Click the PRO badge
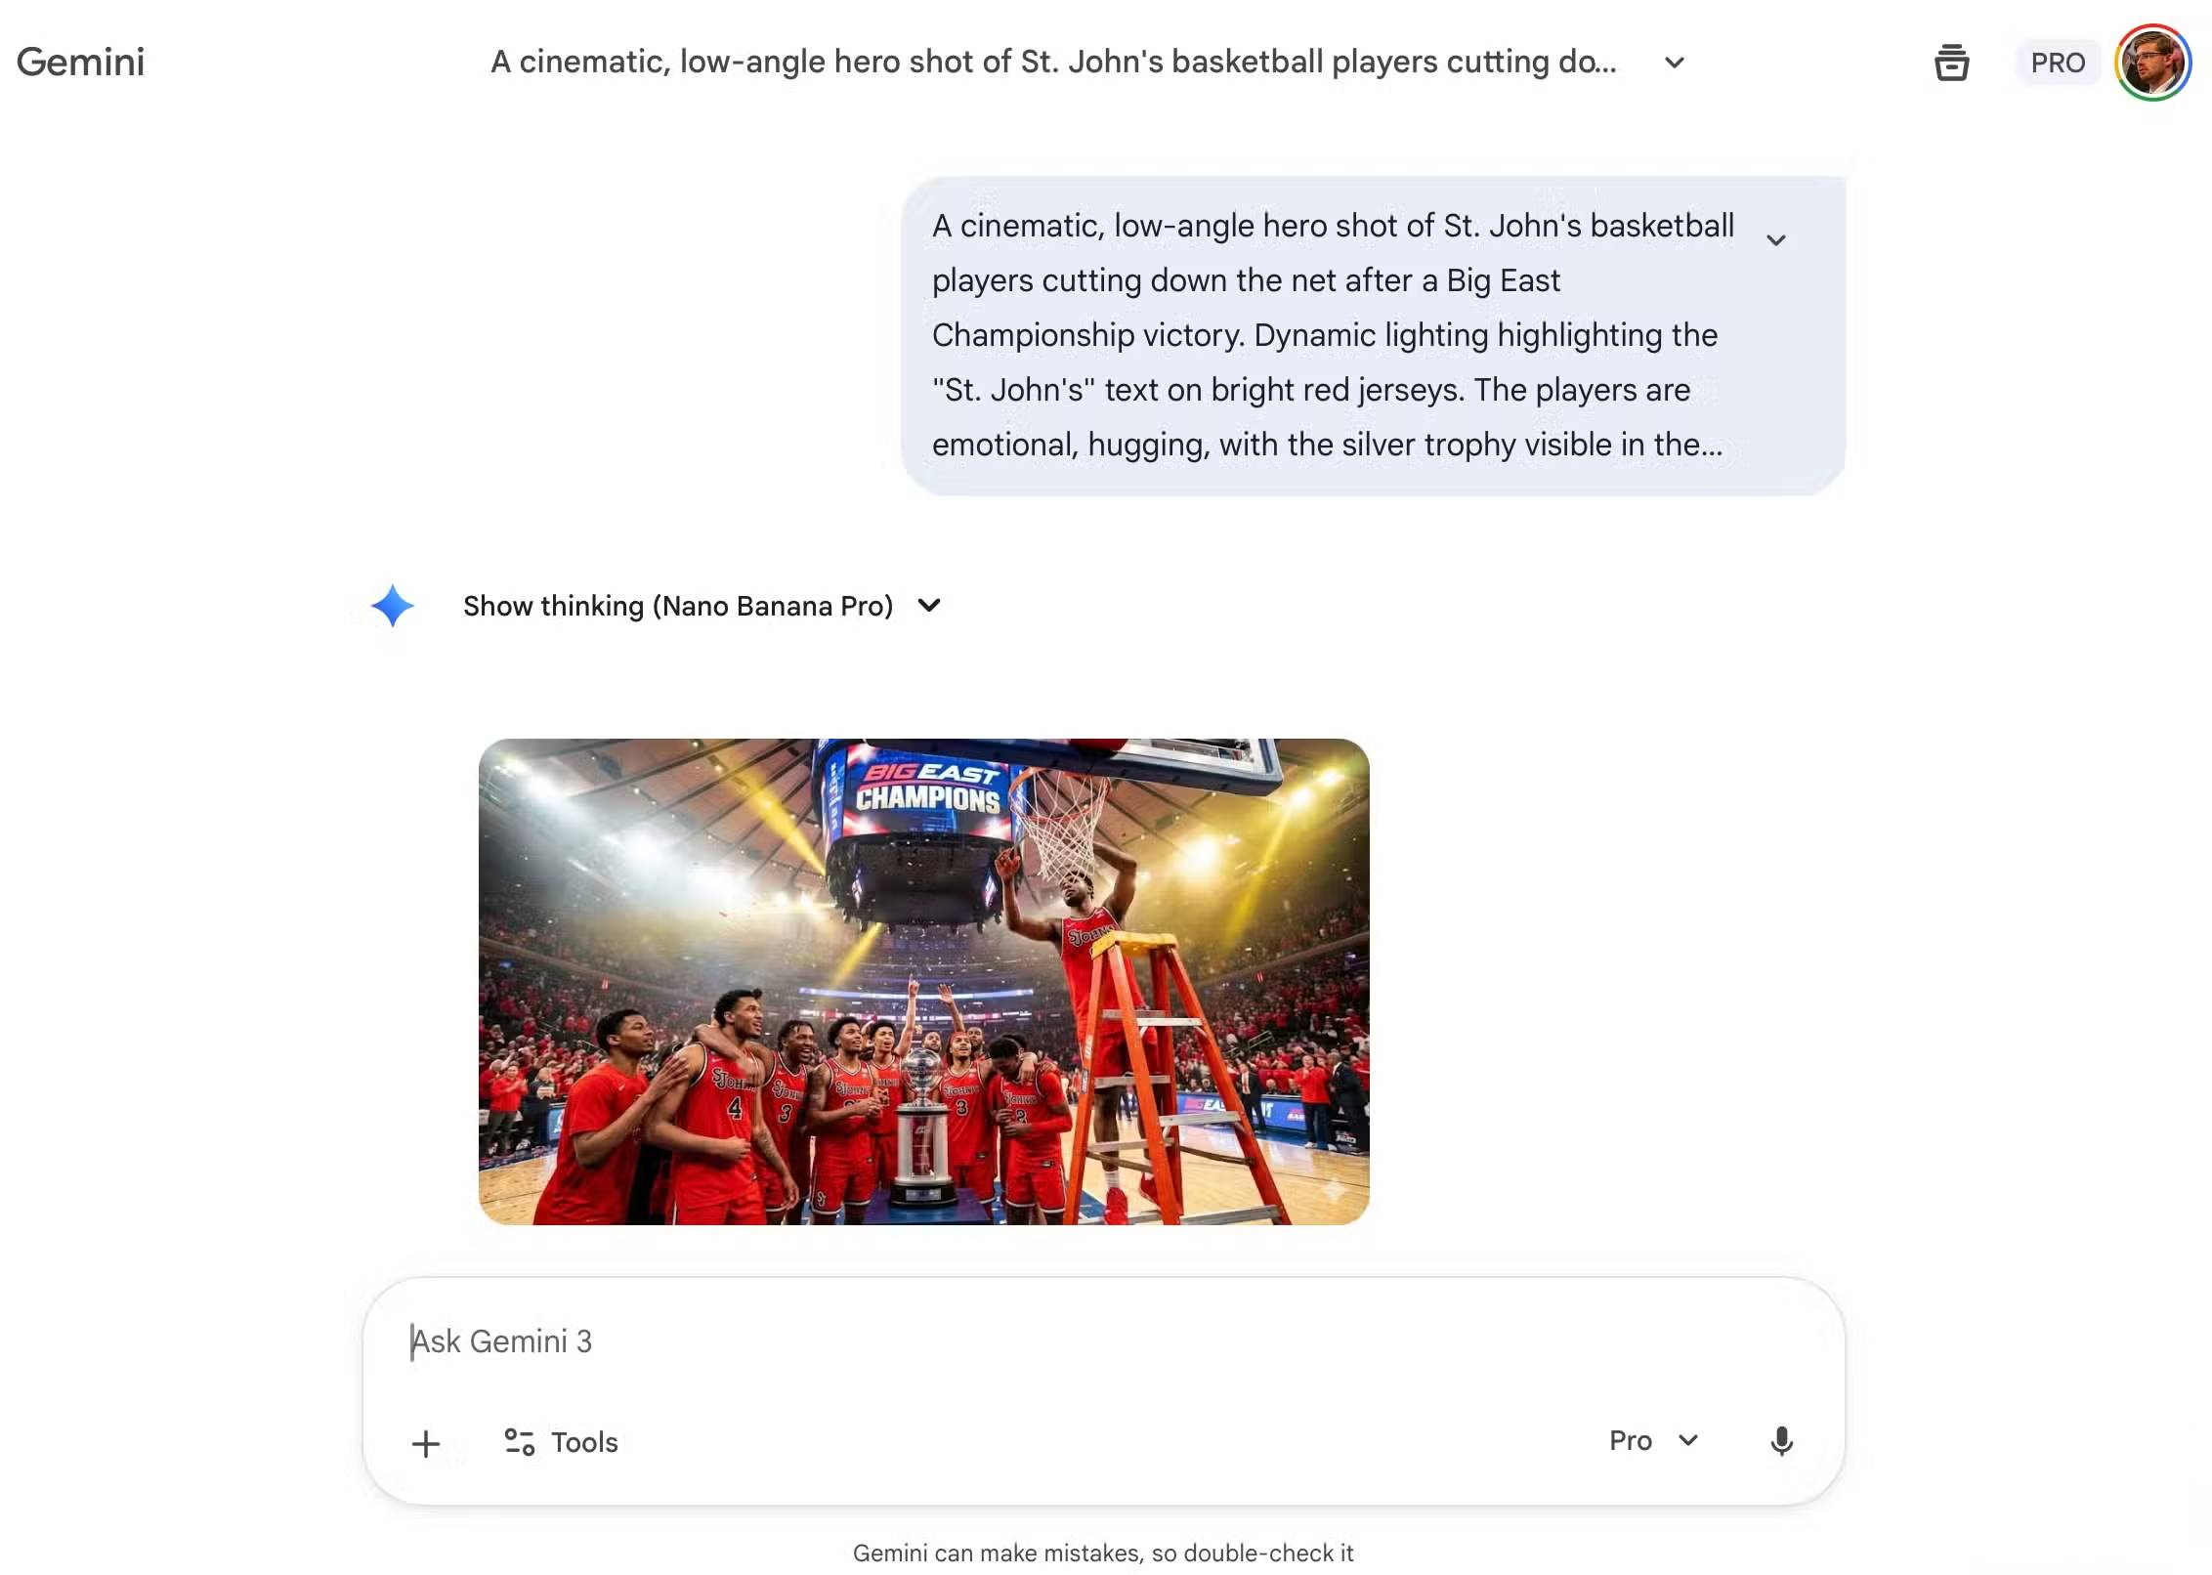Image resolution: width=2212 pixels, height=1575 pixels. click(x=2058, y=63)
